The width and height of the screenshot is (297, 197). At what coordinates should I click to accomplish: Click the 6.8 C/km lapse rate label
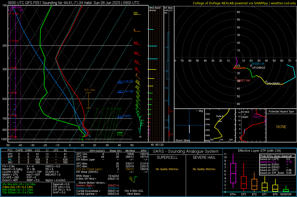(90, 90)
